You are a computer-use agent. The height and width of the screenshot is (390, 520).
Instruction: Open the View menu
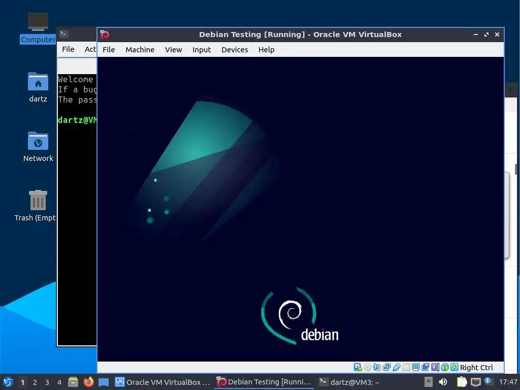tap(174, 50)
